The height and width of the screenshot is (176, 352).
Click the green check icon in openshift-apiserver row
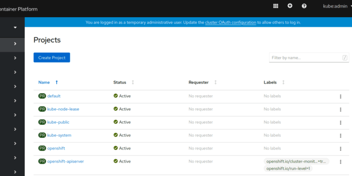coord(115,161)
